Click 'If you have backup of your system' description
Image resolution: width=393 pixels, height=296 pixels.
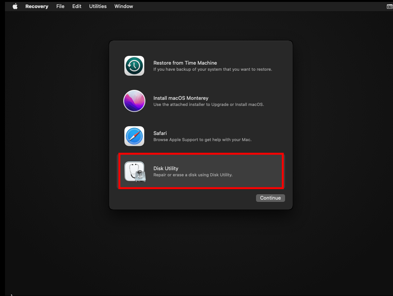pos(212,69)
